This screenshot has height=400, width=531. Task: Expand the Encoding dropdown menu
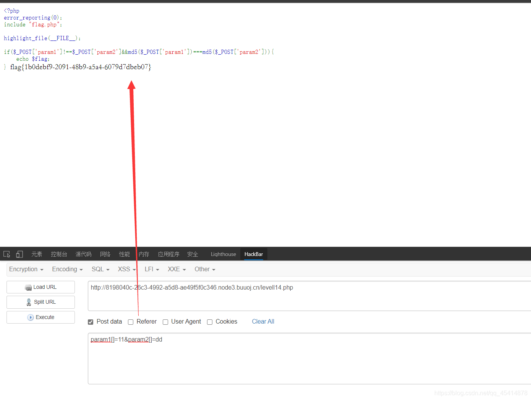67,269
